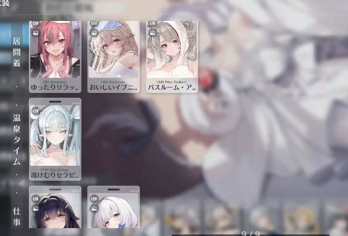Click the L2D badge on the white-haired girl card

[94, 199]
